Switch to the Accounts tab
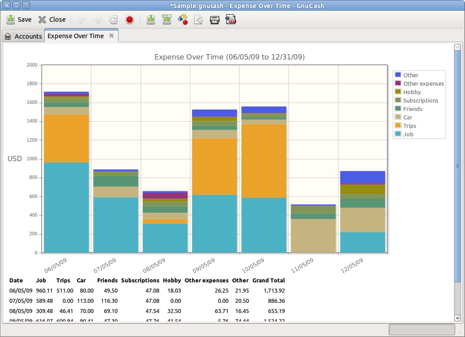Image resolution: width=465 pixels, height=337 pixels. click(24, 36)
